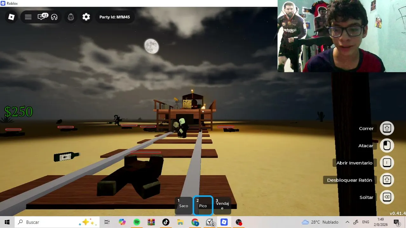Select the Vendaje hotbar slot 3
Screen dimensions: 406x228
(x=222, y=206)
